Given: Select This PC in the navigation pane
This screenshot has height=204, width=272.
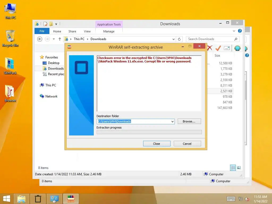Looking at the screenshot, I should tap(48, 85).
